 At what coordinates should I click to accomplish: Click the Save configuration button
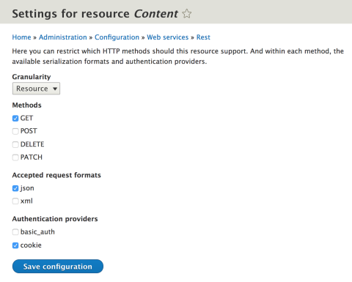pos(58,267)
